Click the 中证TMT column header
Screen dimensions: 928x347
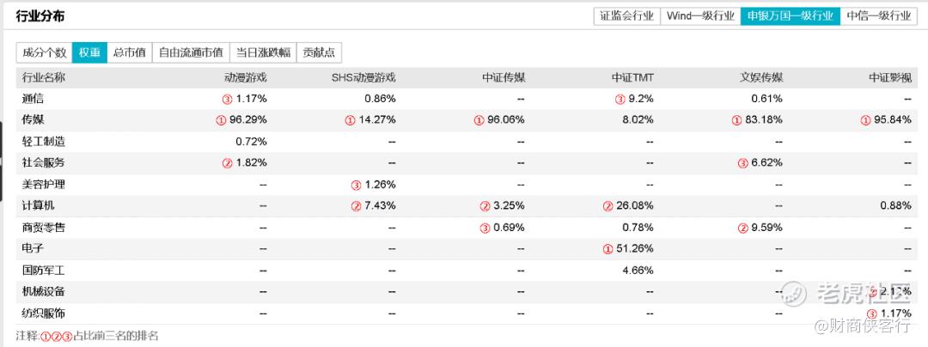point(633,77)
